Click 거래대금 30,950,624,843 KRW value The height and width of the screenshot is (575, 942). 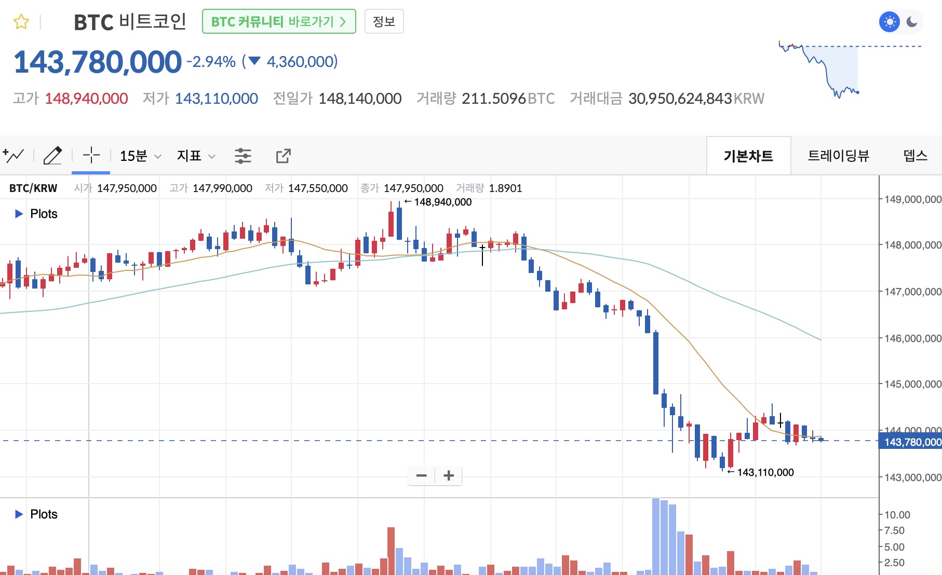(696, 99)
